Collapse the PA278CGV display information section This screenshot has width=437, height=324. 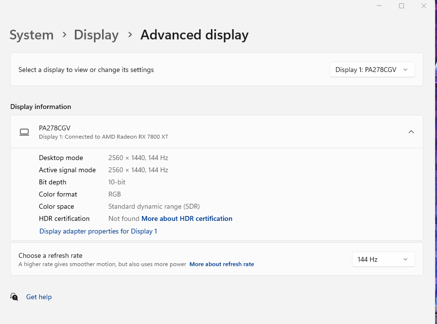(411, 132)
